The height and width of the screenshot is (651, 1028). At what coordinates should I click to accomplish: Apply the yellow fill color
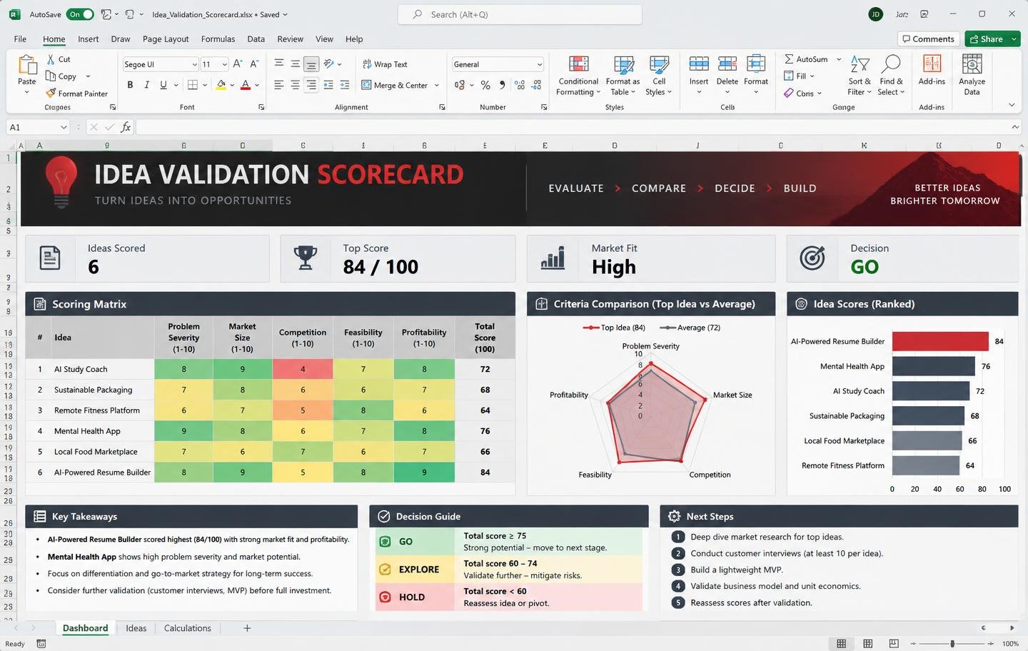[x=221, y=85]
